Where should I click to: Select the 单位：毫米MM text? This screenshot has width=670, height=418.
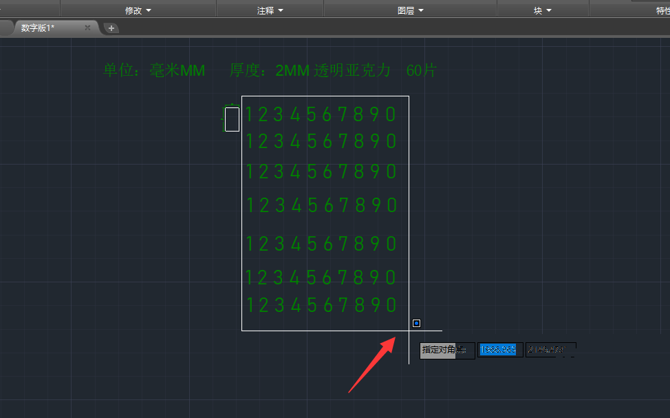154,70
